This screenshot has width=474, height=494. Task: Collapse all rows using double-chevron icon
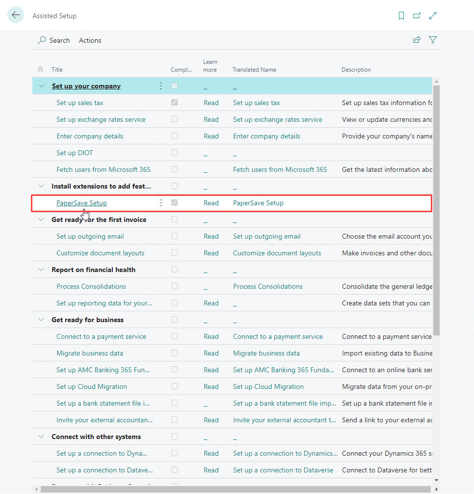tap(41, 70)
